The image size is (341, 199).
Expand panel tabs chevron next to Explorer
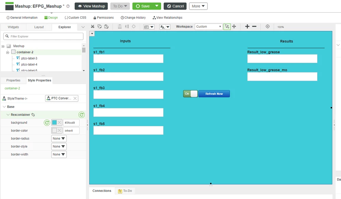pos(83,27)
